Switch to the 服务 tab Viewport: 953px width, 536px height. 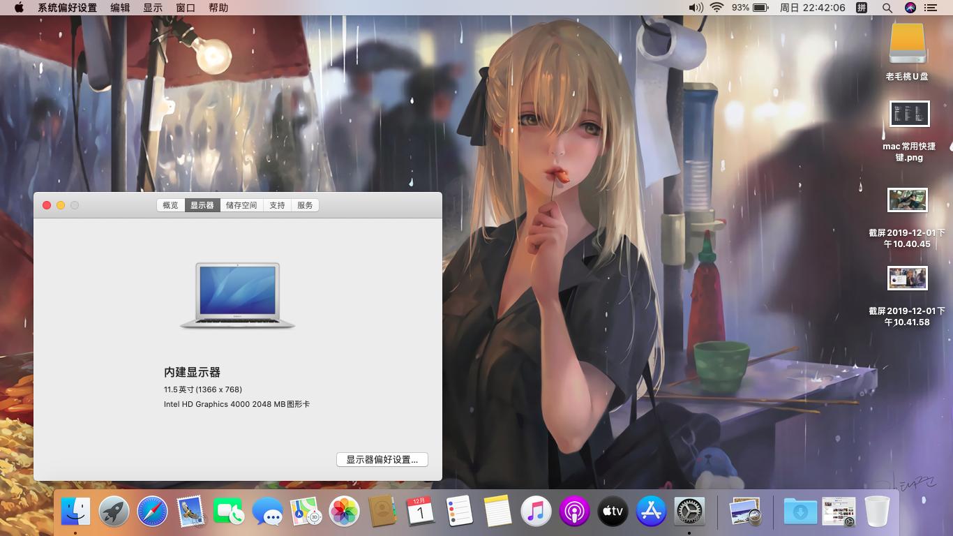tap(305, 205)
